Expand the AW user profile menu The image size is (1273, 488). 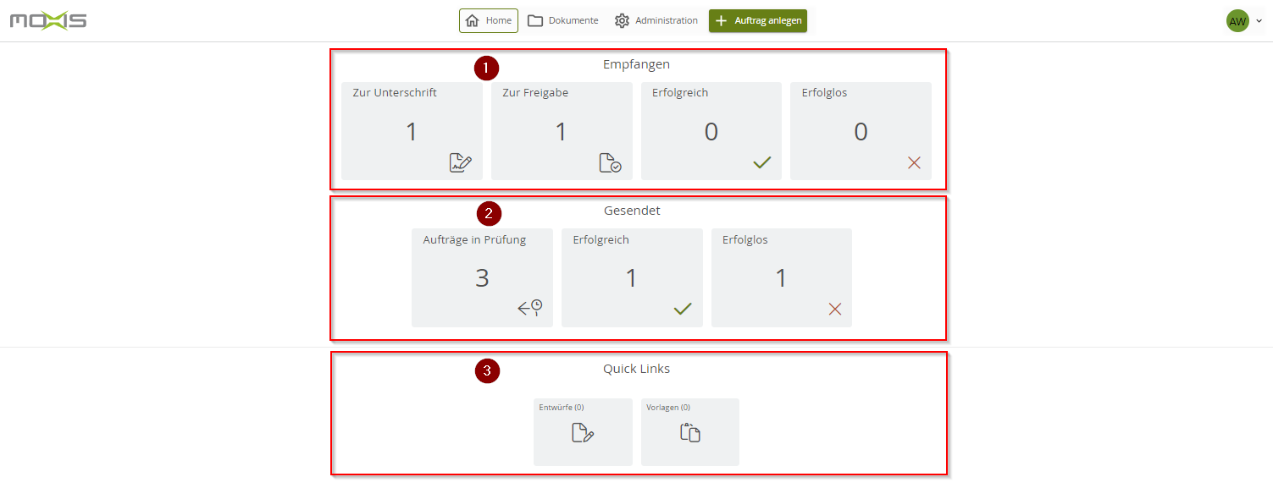click(1237, 20)
